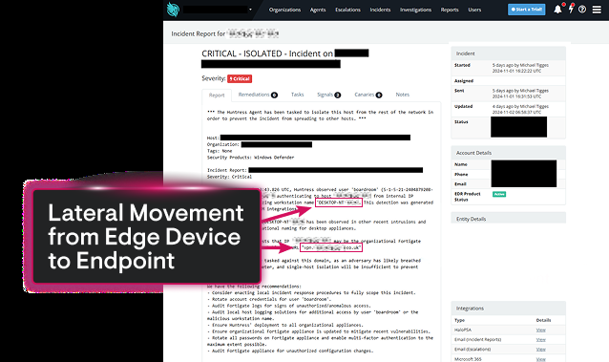Viewport: 609px width, 362px height.
Task: Click the Start a Trial button
Action: pos(526,10)
